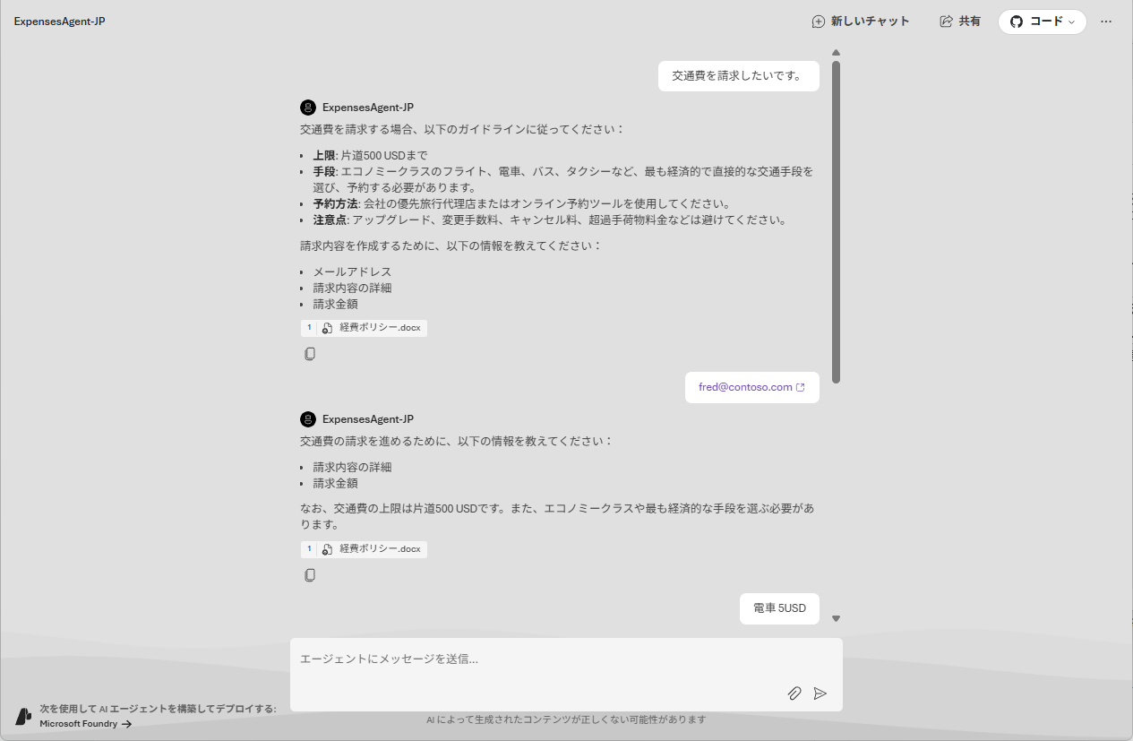Click the Microsoft Foundry logo in the bottom corner
Screen dimensions: 1133x741
pyautogui.click(x=22, y=712)
